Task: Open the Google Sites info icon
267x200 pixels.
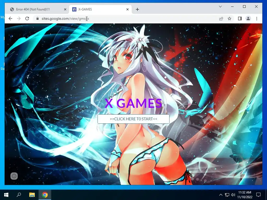Action: 14,176
